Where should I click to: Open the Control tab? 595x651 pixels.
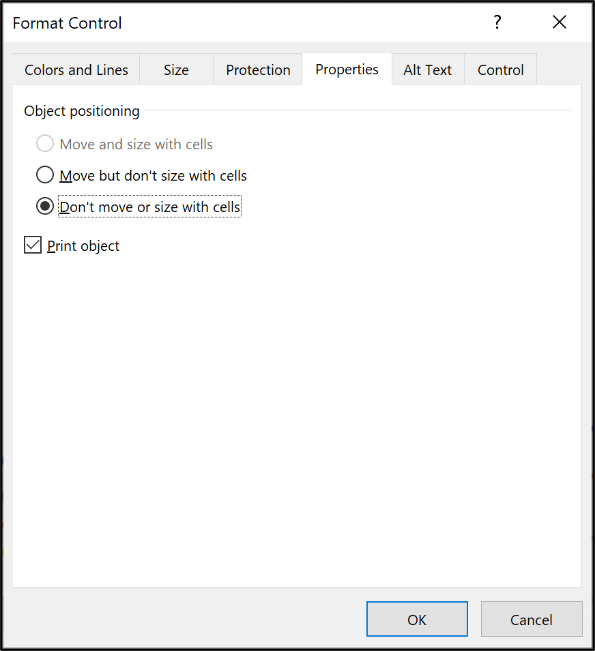click(500, 69)
